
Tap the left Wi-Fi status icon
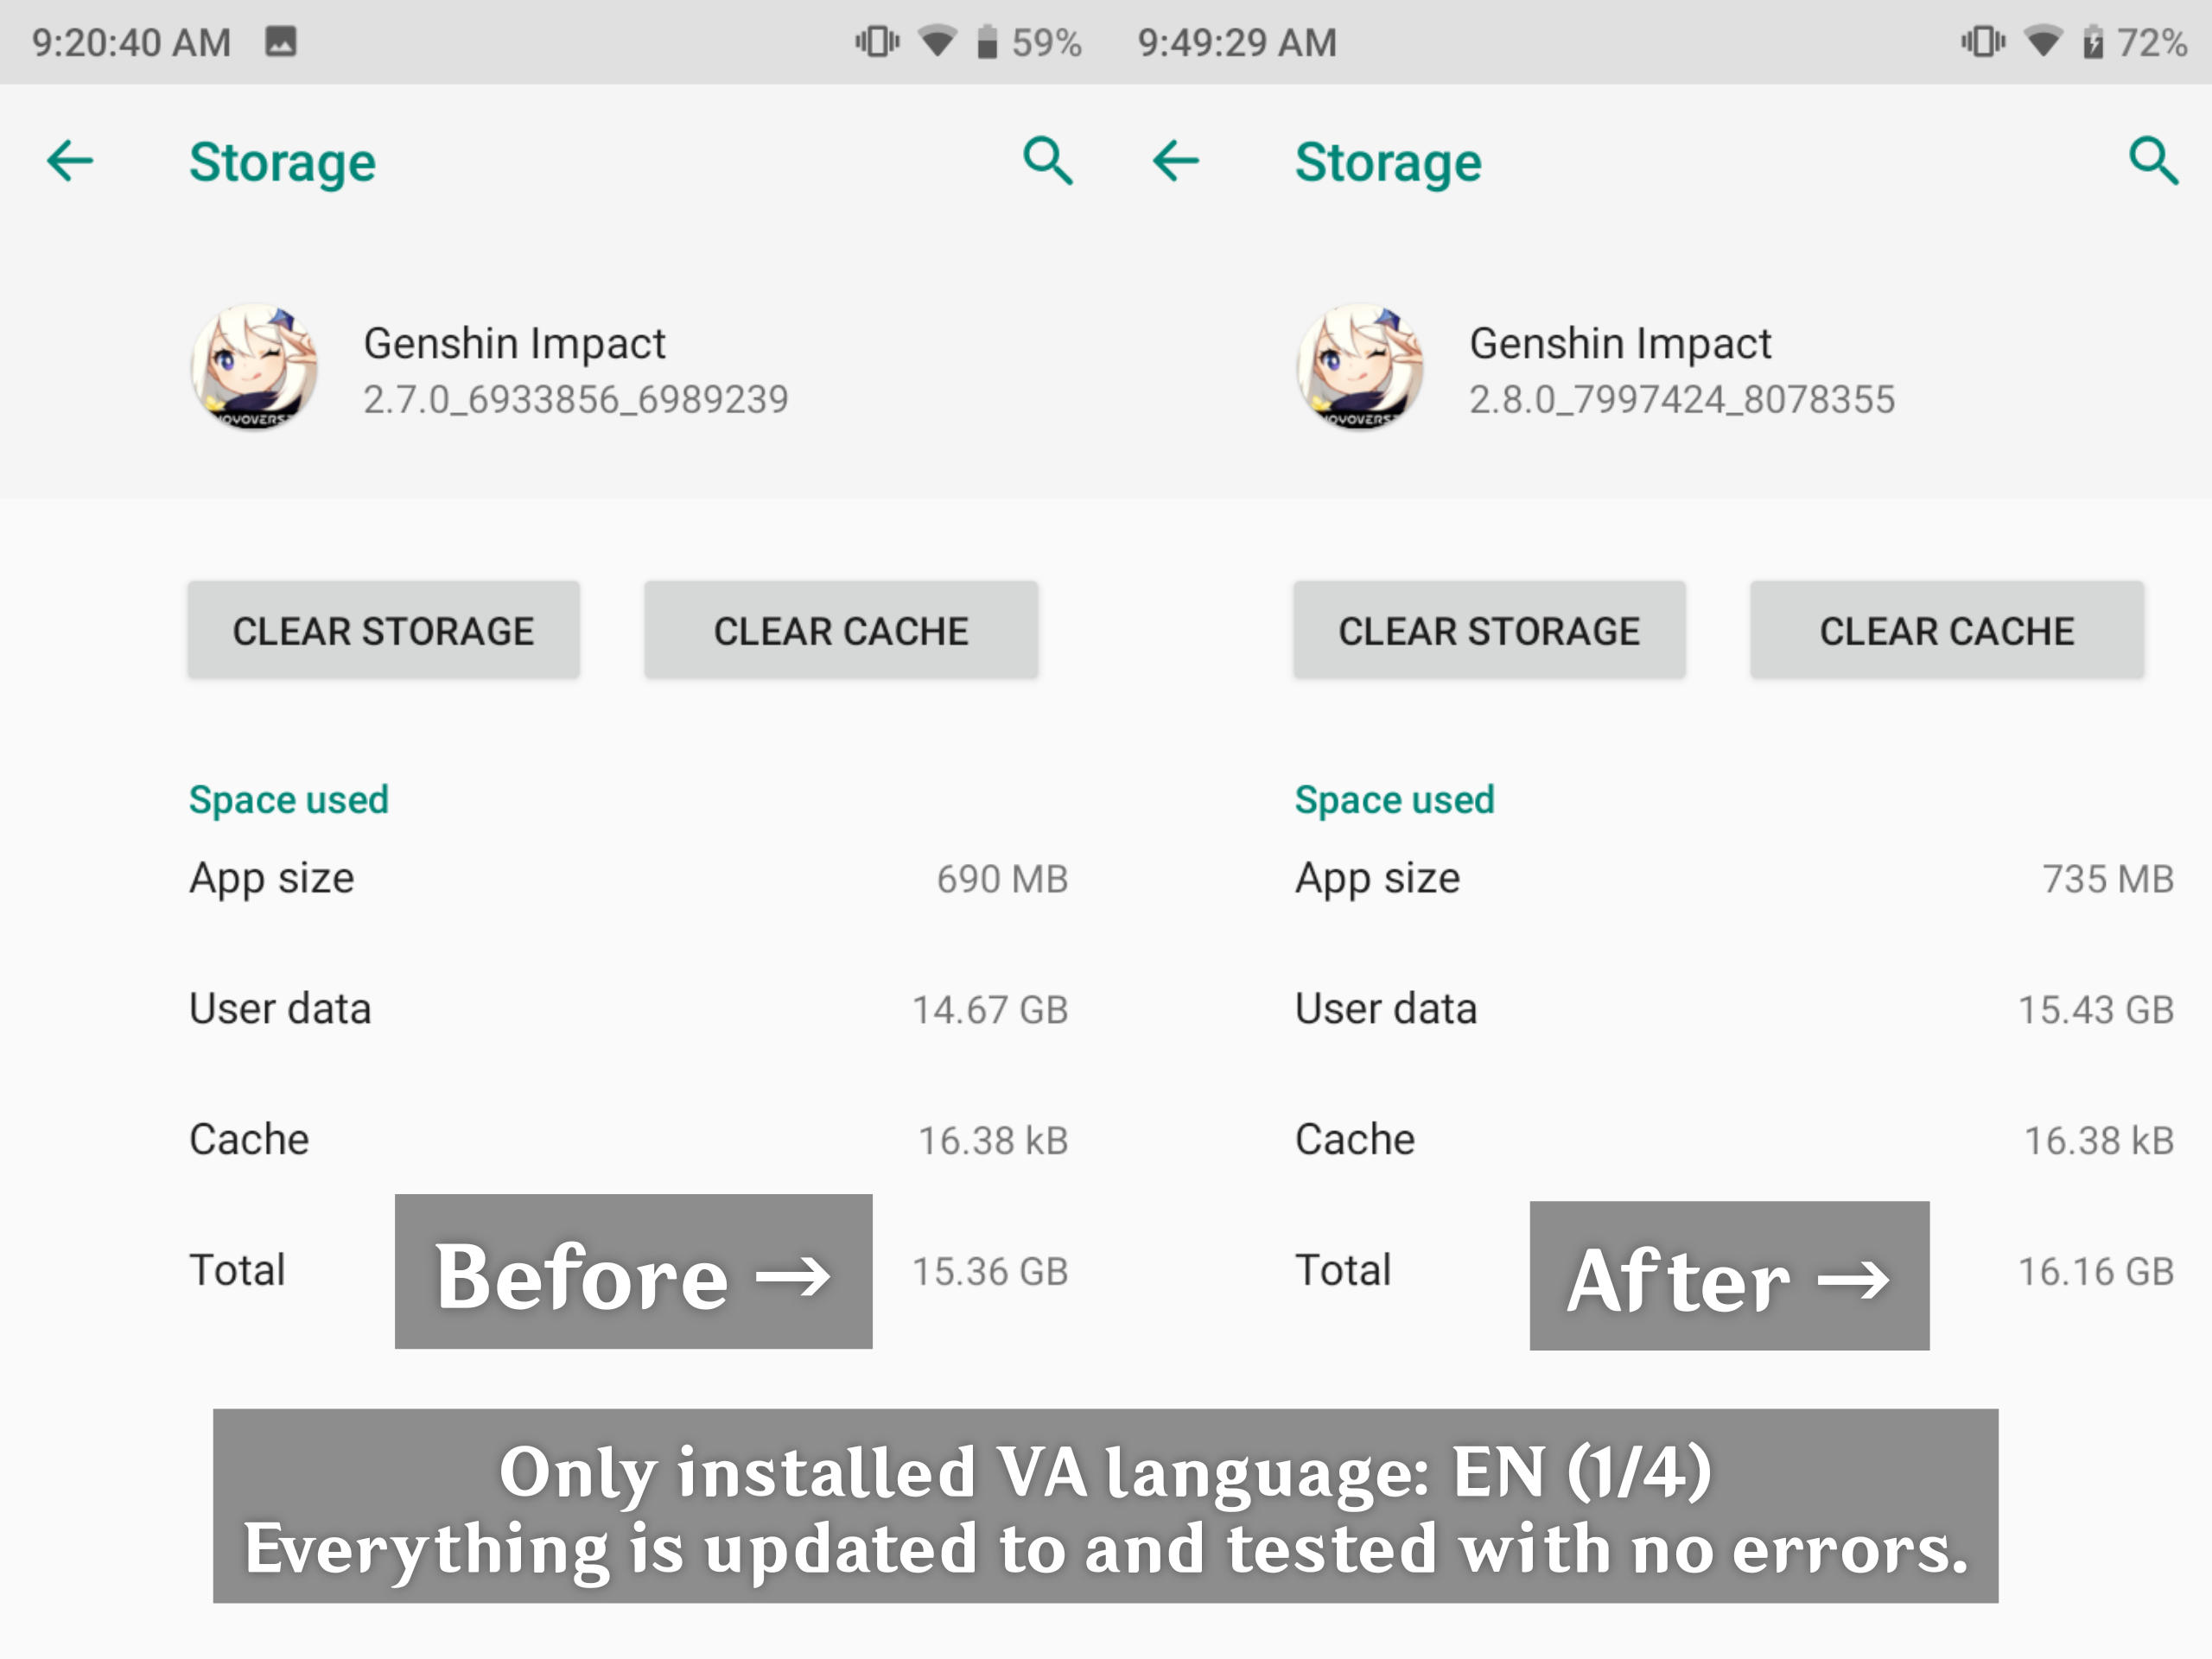click(x=937, y=42)
